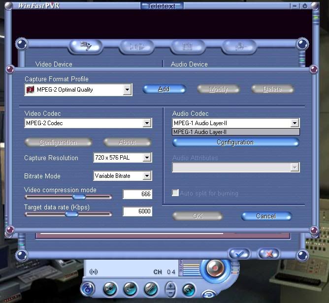The height and width of the screenshot is (303, 329).
Task: Click the Cancel button in the profile dialog
Action: 266,216
